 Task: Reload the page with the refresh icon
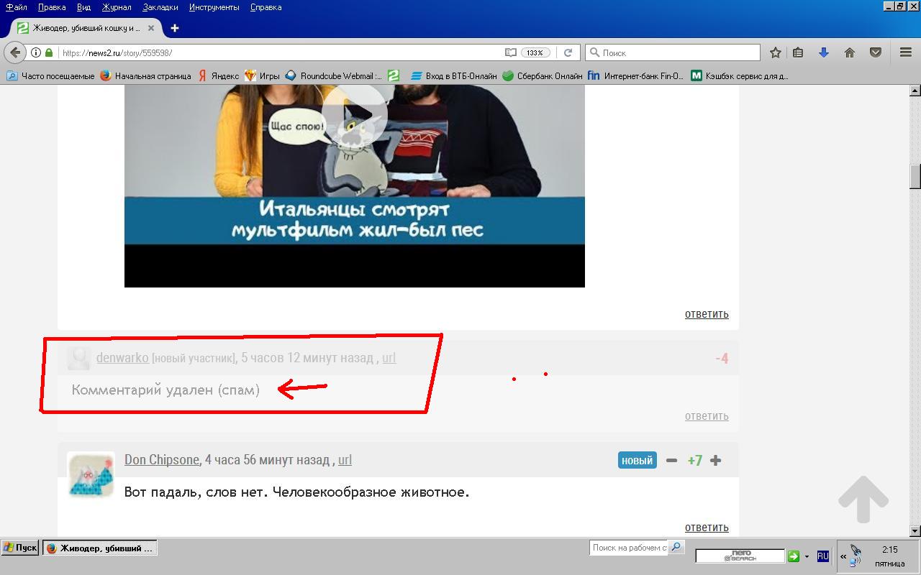click(568, 52)
